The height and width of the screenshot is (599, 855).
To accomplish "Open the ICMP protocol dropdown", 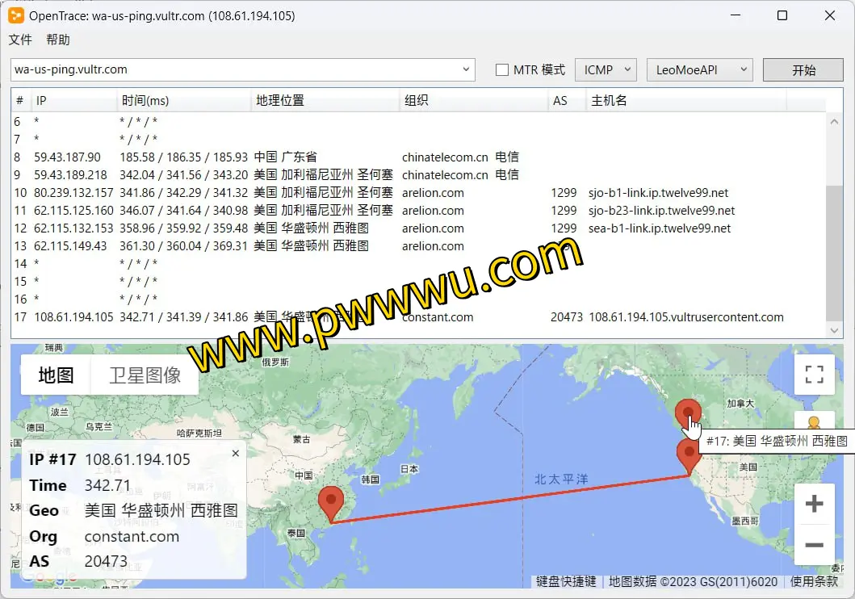I will pos(606,69).
